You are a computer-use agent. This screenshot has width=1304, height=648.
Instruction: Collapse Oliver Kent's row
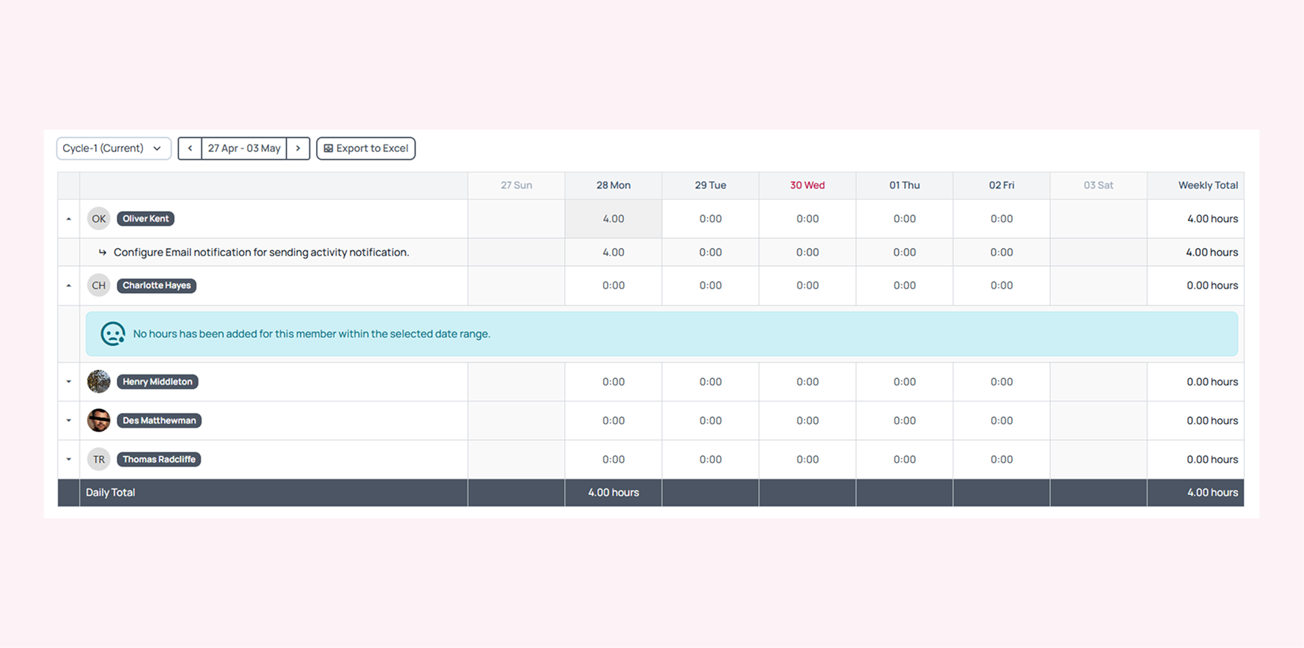tap(69, 219)
